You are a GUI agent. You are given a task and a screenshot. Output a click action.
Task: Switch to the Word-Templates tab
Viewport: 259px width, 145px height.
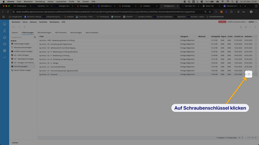[x=92, y=33]
